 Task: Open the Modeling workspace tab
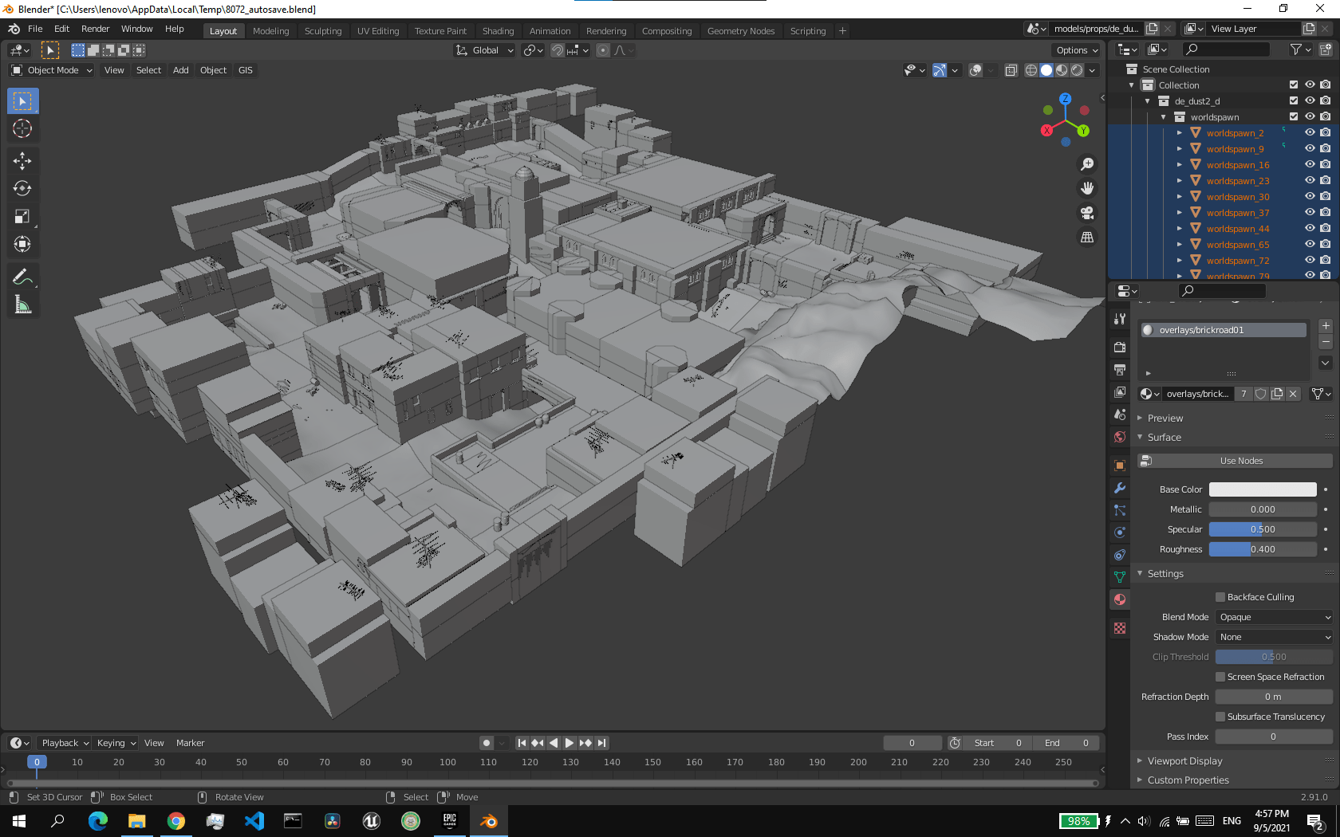[270, 30]
